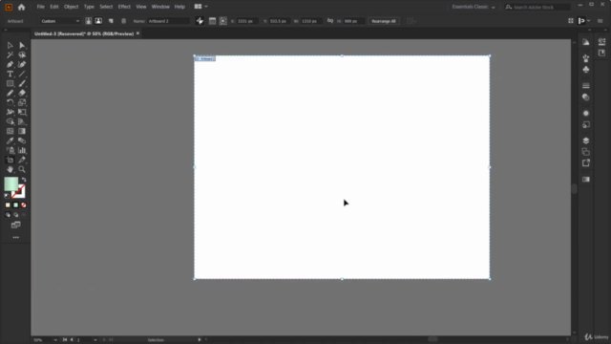Select the Lasso tool
Image resolution: width=611 pixels, height=344 pixels.
click(x=22, y=55)
